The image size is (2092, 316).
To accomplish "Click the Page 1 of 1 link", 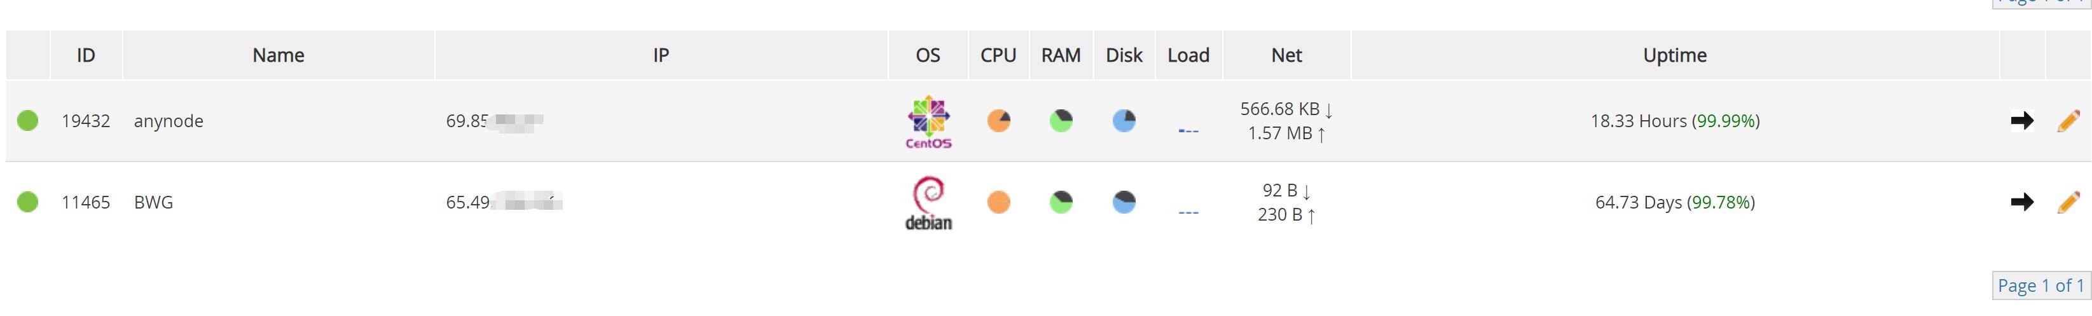I will (x=2040, y=286).
